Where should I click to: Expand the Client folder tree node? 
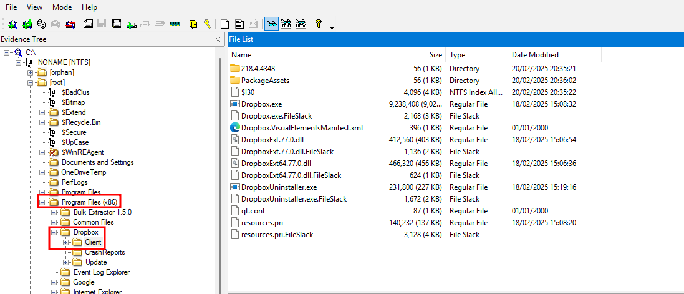pos(65,242)
